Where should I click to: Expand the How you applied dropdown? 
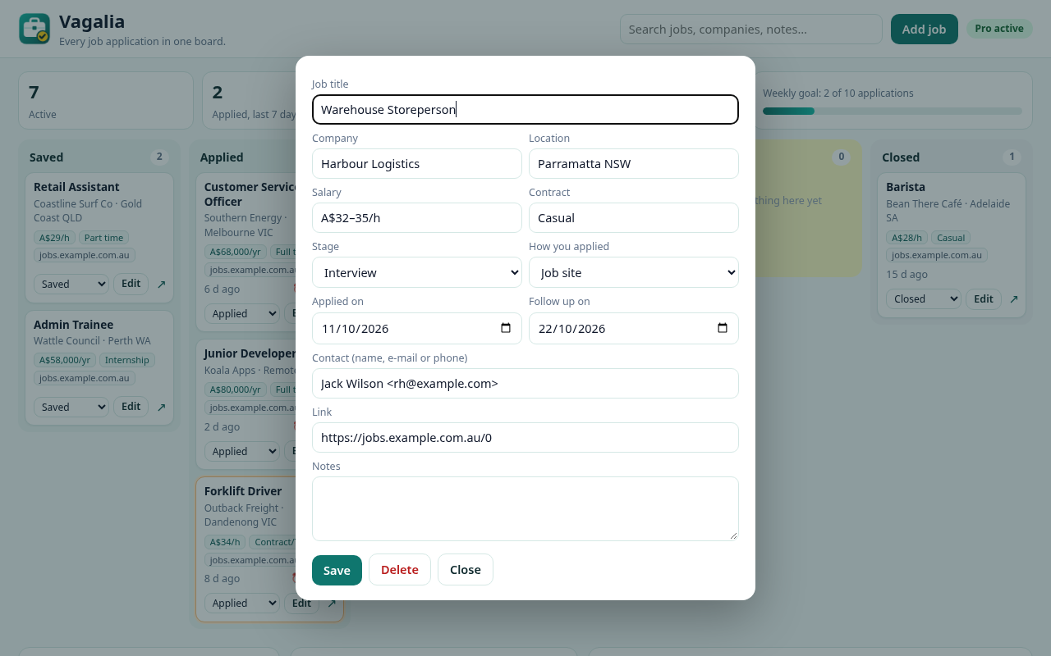click(634, 272)
